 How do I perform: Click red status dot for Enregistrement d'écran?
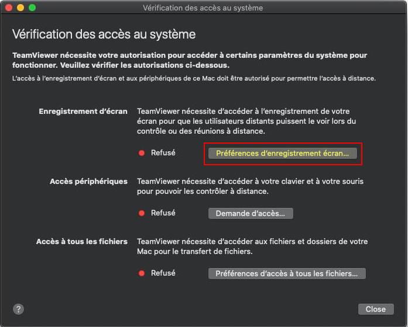point(142,153)
